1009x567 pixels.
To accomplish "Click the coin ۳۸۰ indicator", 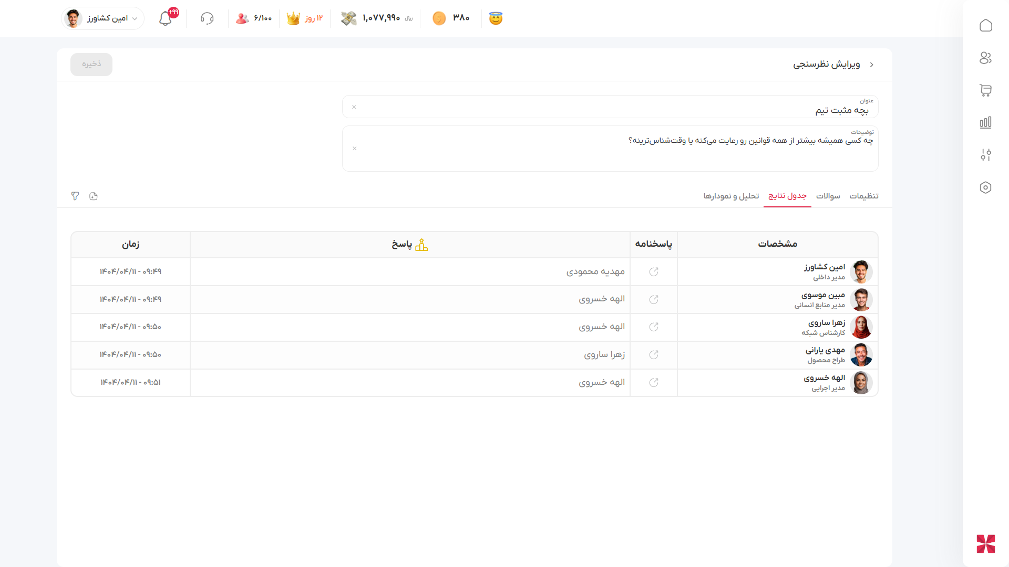I will (x=451, y=18).
